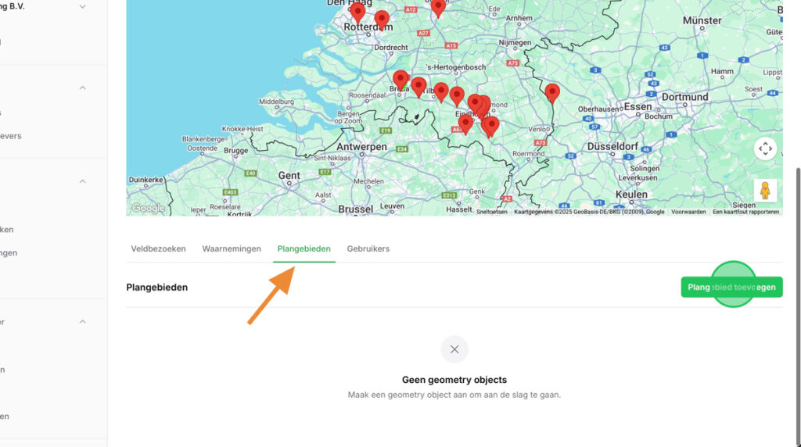The height and width of the screenshot is (447, 801).
Task: Click the X icon above 'Geen geometry objects'
Action: pyautogui.click(x=454, y=349)
